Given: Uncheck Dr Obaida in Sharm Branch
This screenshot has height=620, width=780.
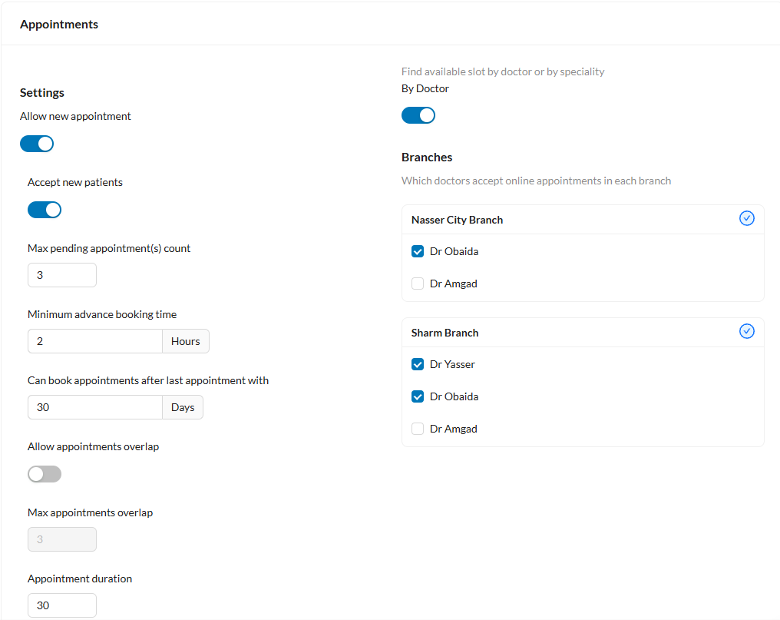Looking at the screenshot, I should point(418,397).
